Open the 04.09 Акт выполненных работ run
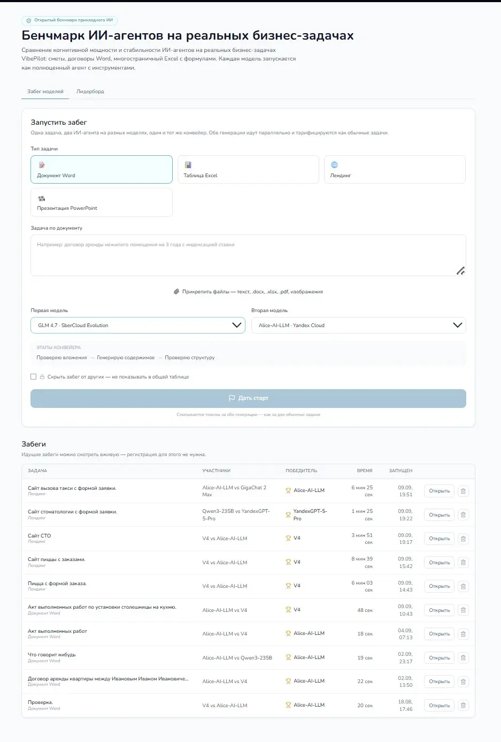 pyautogui.click(x=439, y=634)
